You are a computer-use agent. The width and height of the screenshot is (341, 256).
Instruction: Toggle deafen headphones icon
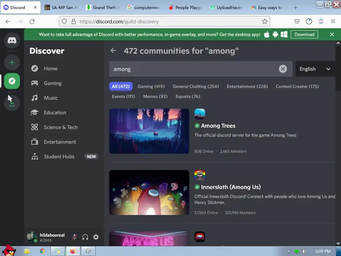click(85, 237)
